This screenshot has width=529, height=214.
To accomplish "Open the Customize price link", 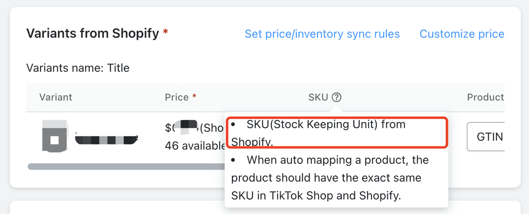I will coord(462,34).
